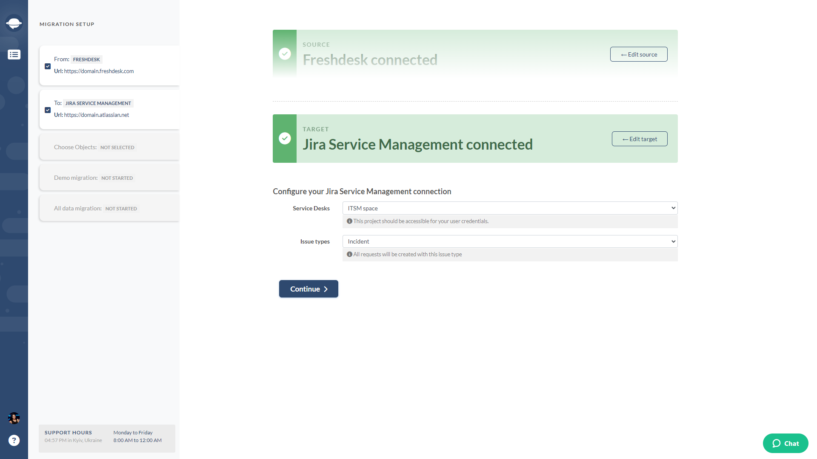Viewport: 817px width, 459px height.
Task: Click the info icon beside project credentials note
Action: pyautogui.click(x=349, y=221)
